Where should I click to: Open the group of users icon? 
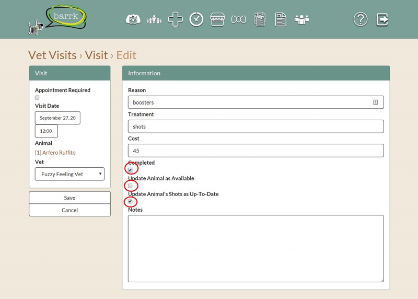301,19
